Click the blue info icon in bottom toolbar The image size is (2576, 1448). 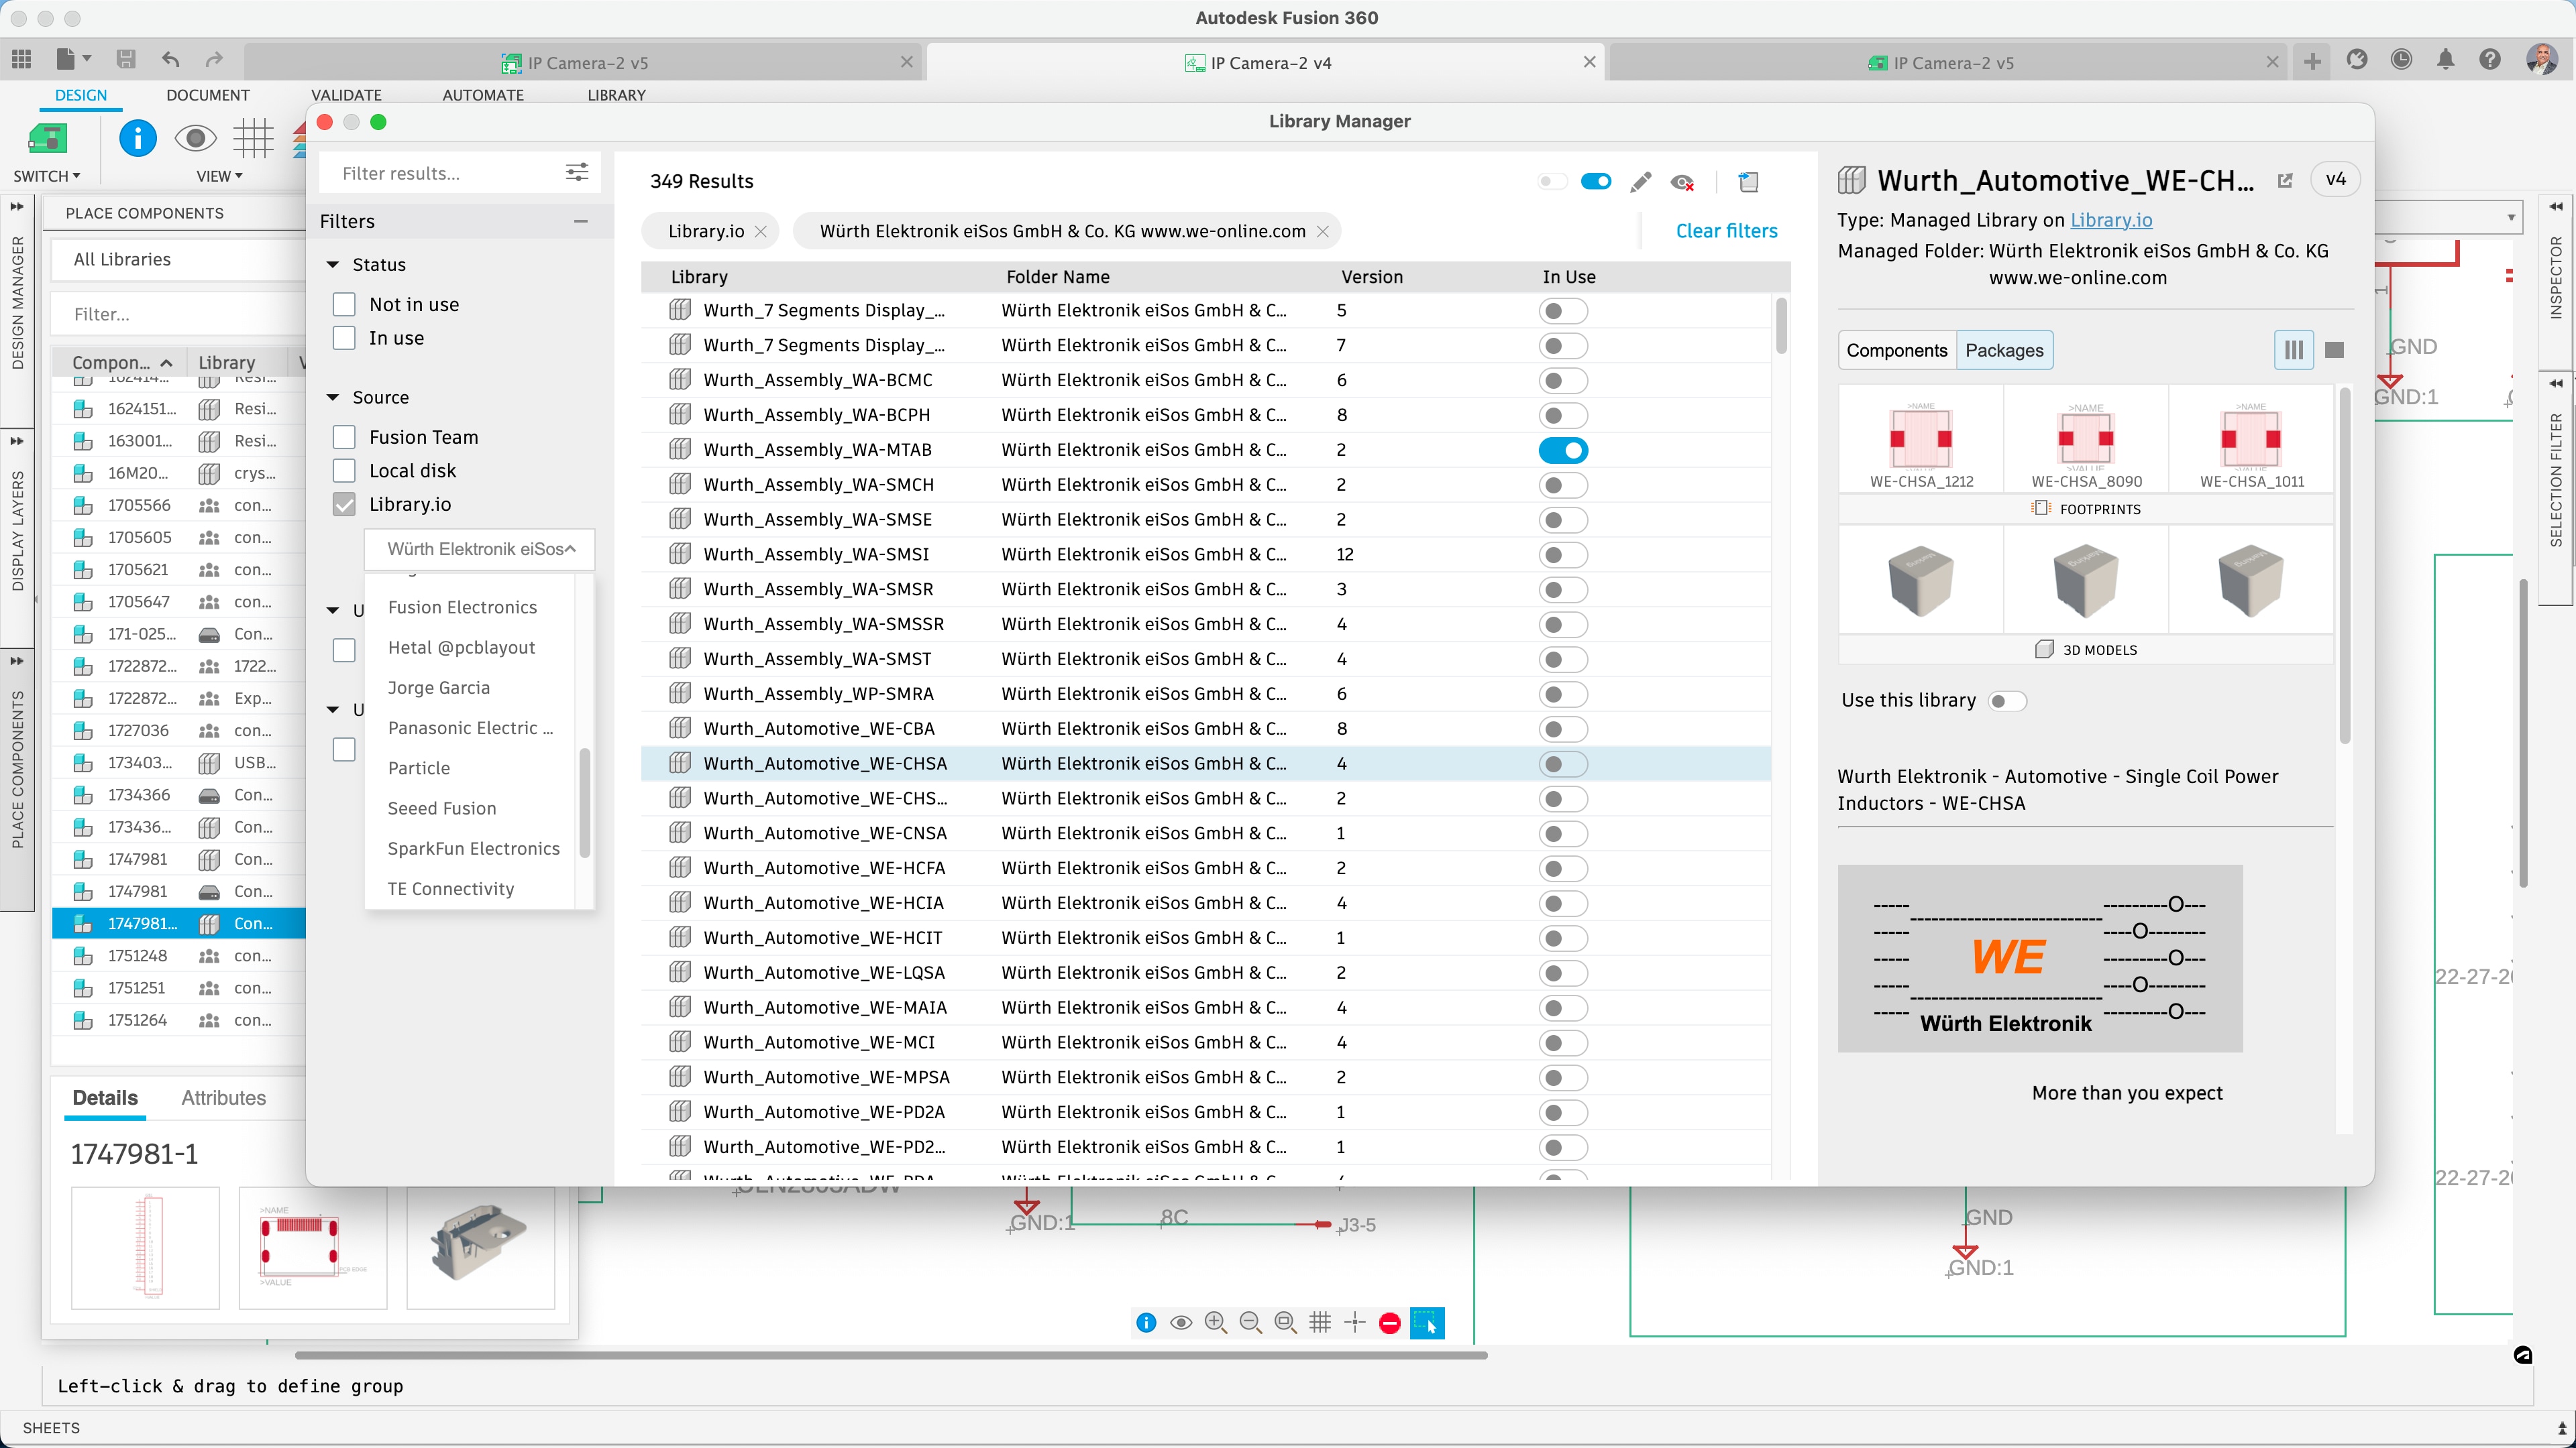click(1146, 1322)
